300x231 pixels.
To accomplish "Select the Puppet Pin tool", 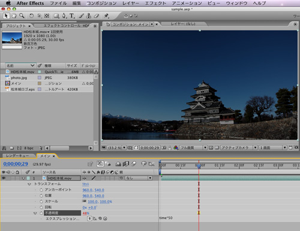I will tap(106, 16).
